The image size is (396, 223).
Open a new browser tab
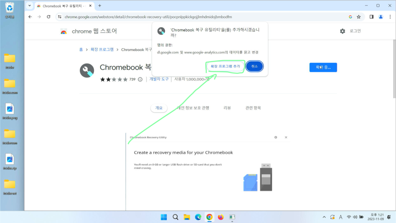(x=100, y=5)
